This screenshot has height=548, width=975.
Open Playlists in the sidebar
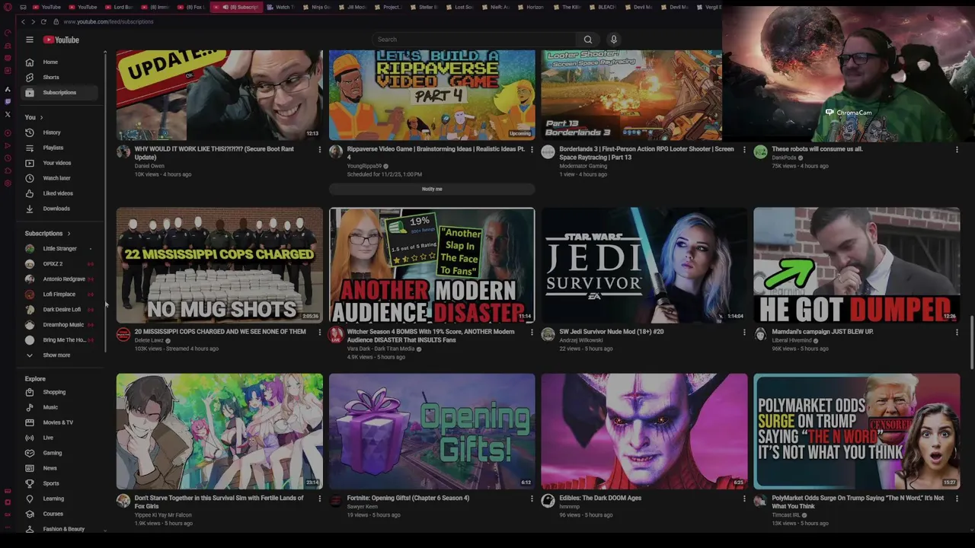click(61, 148)
